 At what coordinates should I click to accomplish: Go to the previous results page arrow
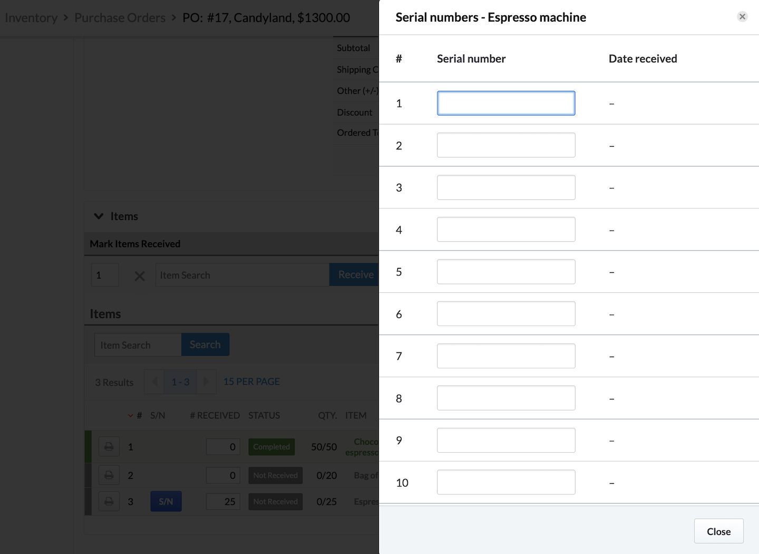[x=154, y=381]
